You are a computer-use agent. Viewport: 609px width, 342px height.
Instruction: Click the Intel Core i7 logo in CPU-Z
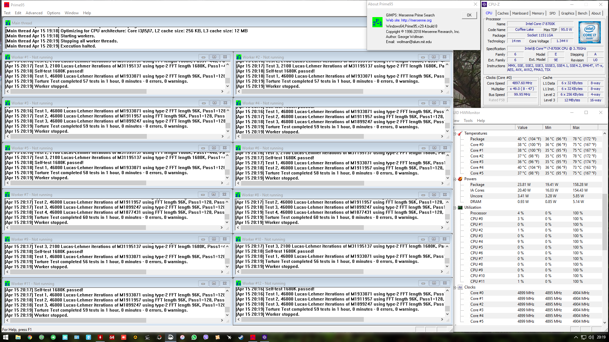pos(589,32)
